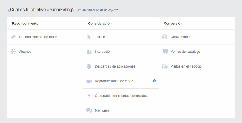Click the funnel icon for lead generation
The height and width of the screenshot is (123, 242).
89,96
